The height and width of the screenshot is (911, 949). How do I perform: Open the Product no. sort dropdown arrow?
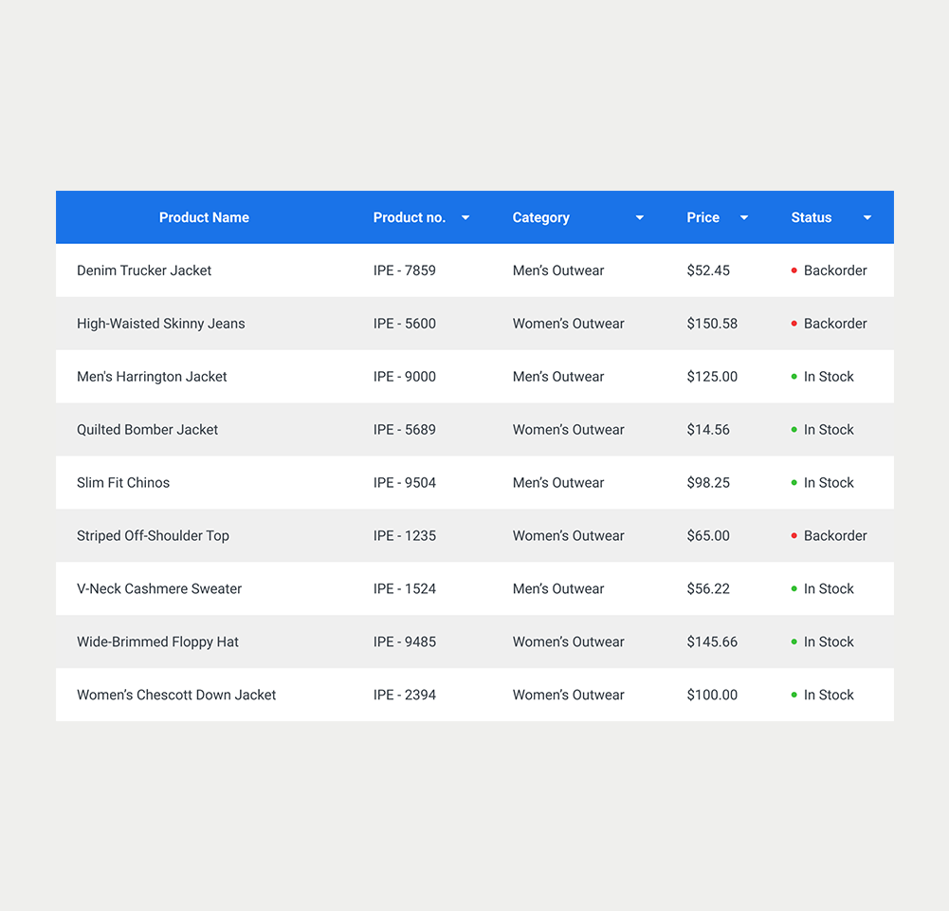tap(465, 218)
